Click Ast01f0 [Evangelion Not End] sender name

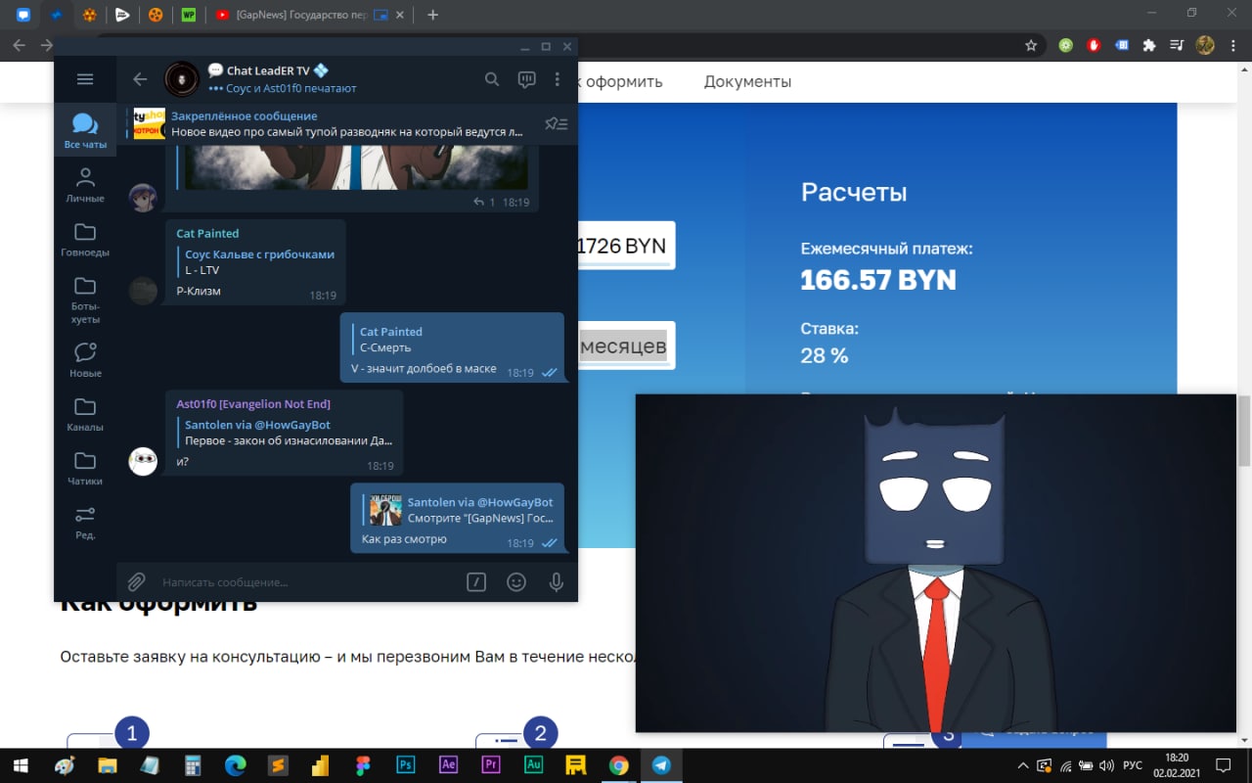pyautogui.click(x=253, y=403)
